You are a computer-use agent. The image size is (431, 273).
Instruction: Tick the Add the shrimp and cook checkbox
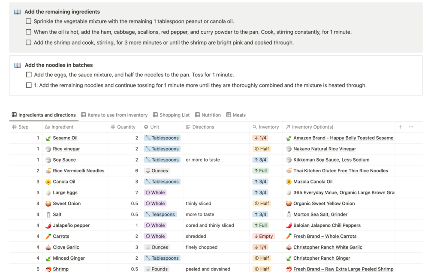point(29,42)
